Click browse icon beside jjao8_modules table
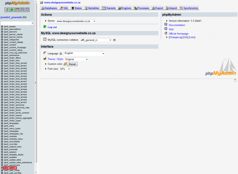Screen dimensions: 238x174 click(x=2, y=136)
